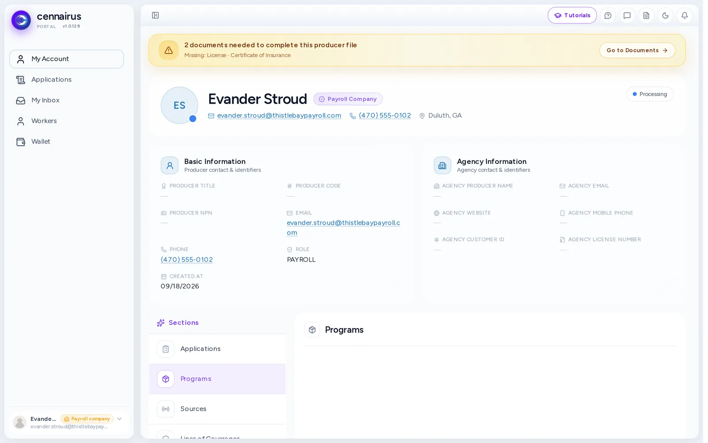Open My Account in sidebar
Viewport: 708px width, 443px height.
pos(66,59)
